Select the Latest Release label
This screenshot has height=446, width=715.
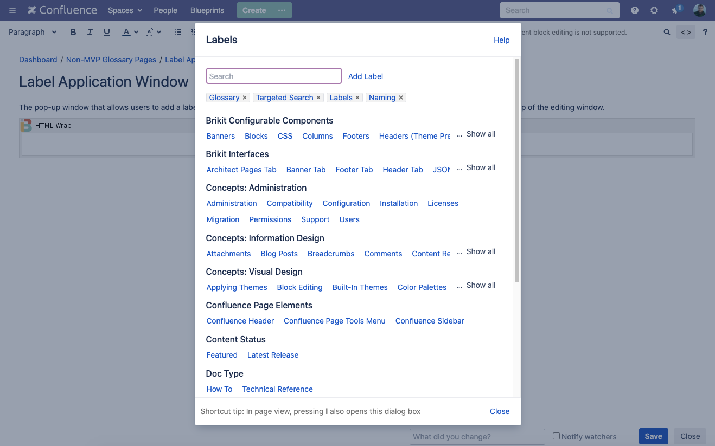pyautogui.click(x=273, y=355)
